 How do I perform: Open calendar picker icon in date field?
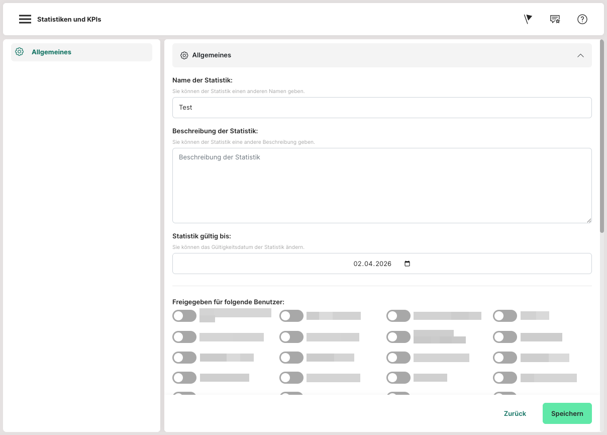point(407,264)
